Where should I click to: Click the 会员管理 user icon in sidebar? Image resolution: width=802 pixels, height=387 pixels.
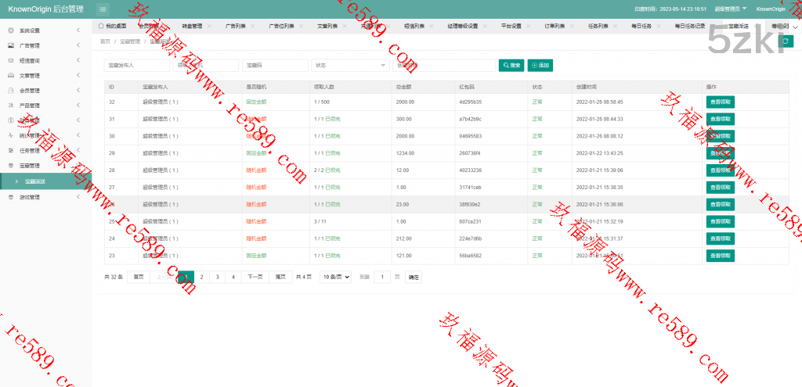pos(10,90)
